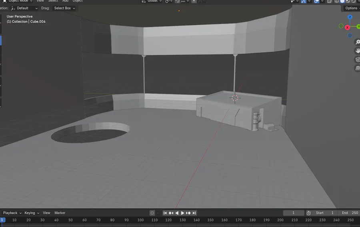Switch perspective/orthographic with grid icon
Viewport: 360px width, 227px height.
click(x=358, y=68)
